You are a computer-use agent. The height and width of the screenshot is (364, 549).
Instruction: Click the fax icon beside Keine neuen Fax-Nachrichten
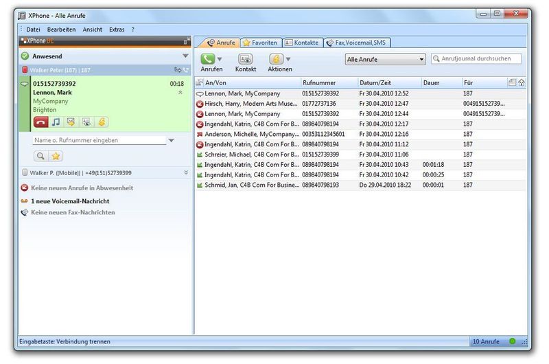click(x=24, y=212)
